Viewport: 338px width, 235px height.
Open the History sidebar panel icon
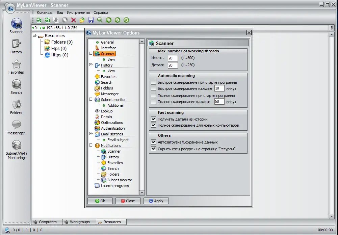[16, 44]
